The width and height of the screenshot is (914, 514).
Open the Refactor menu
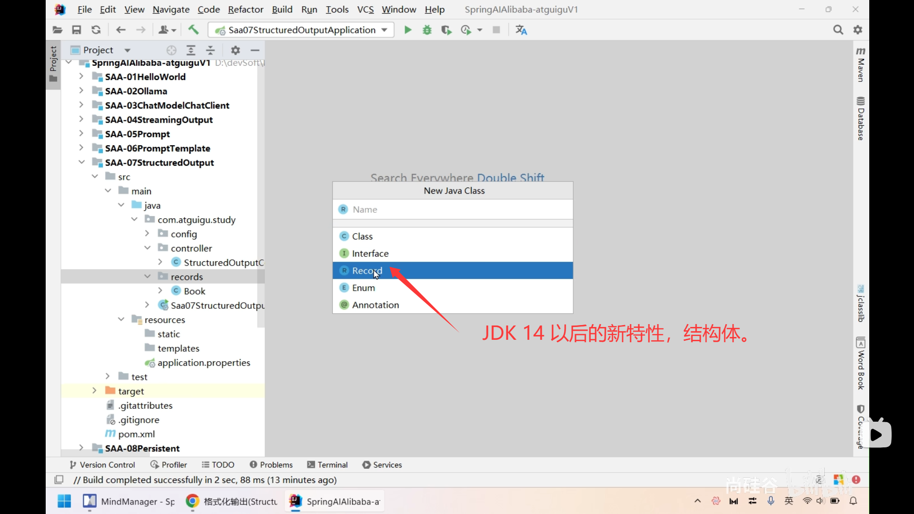click(245, 10)
